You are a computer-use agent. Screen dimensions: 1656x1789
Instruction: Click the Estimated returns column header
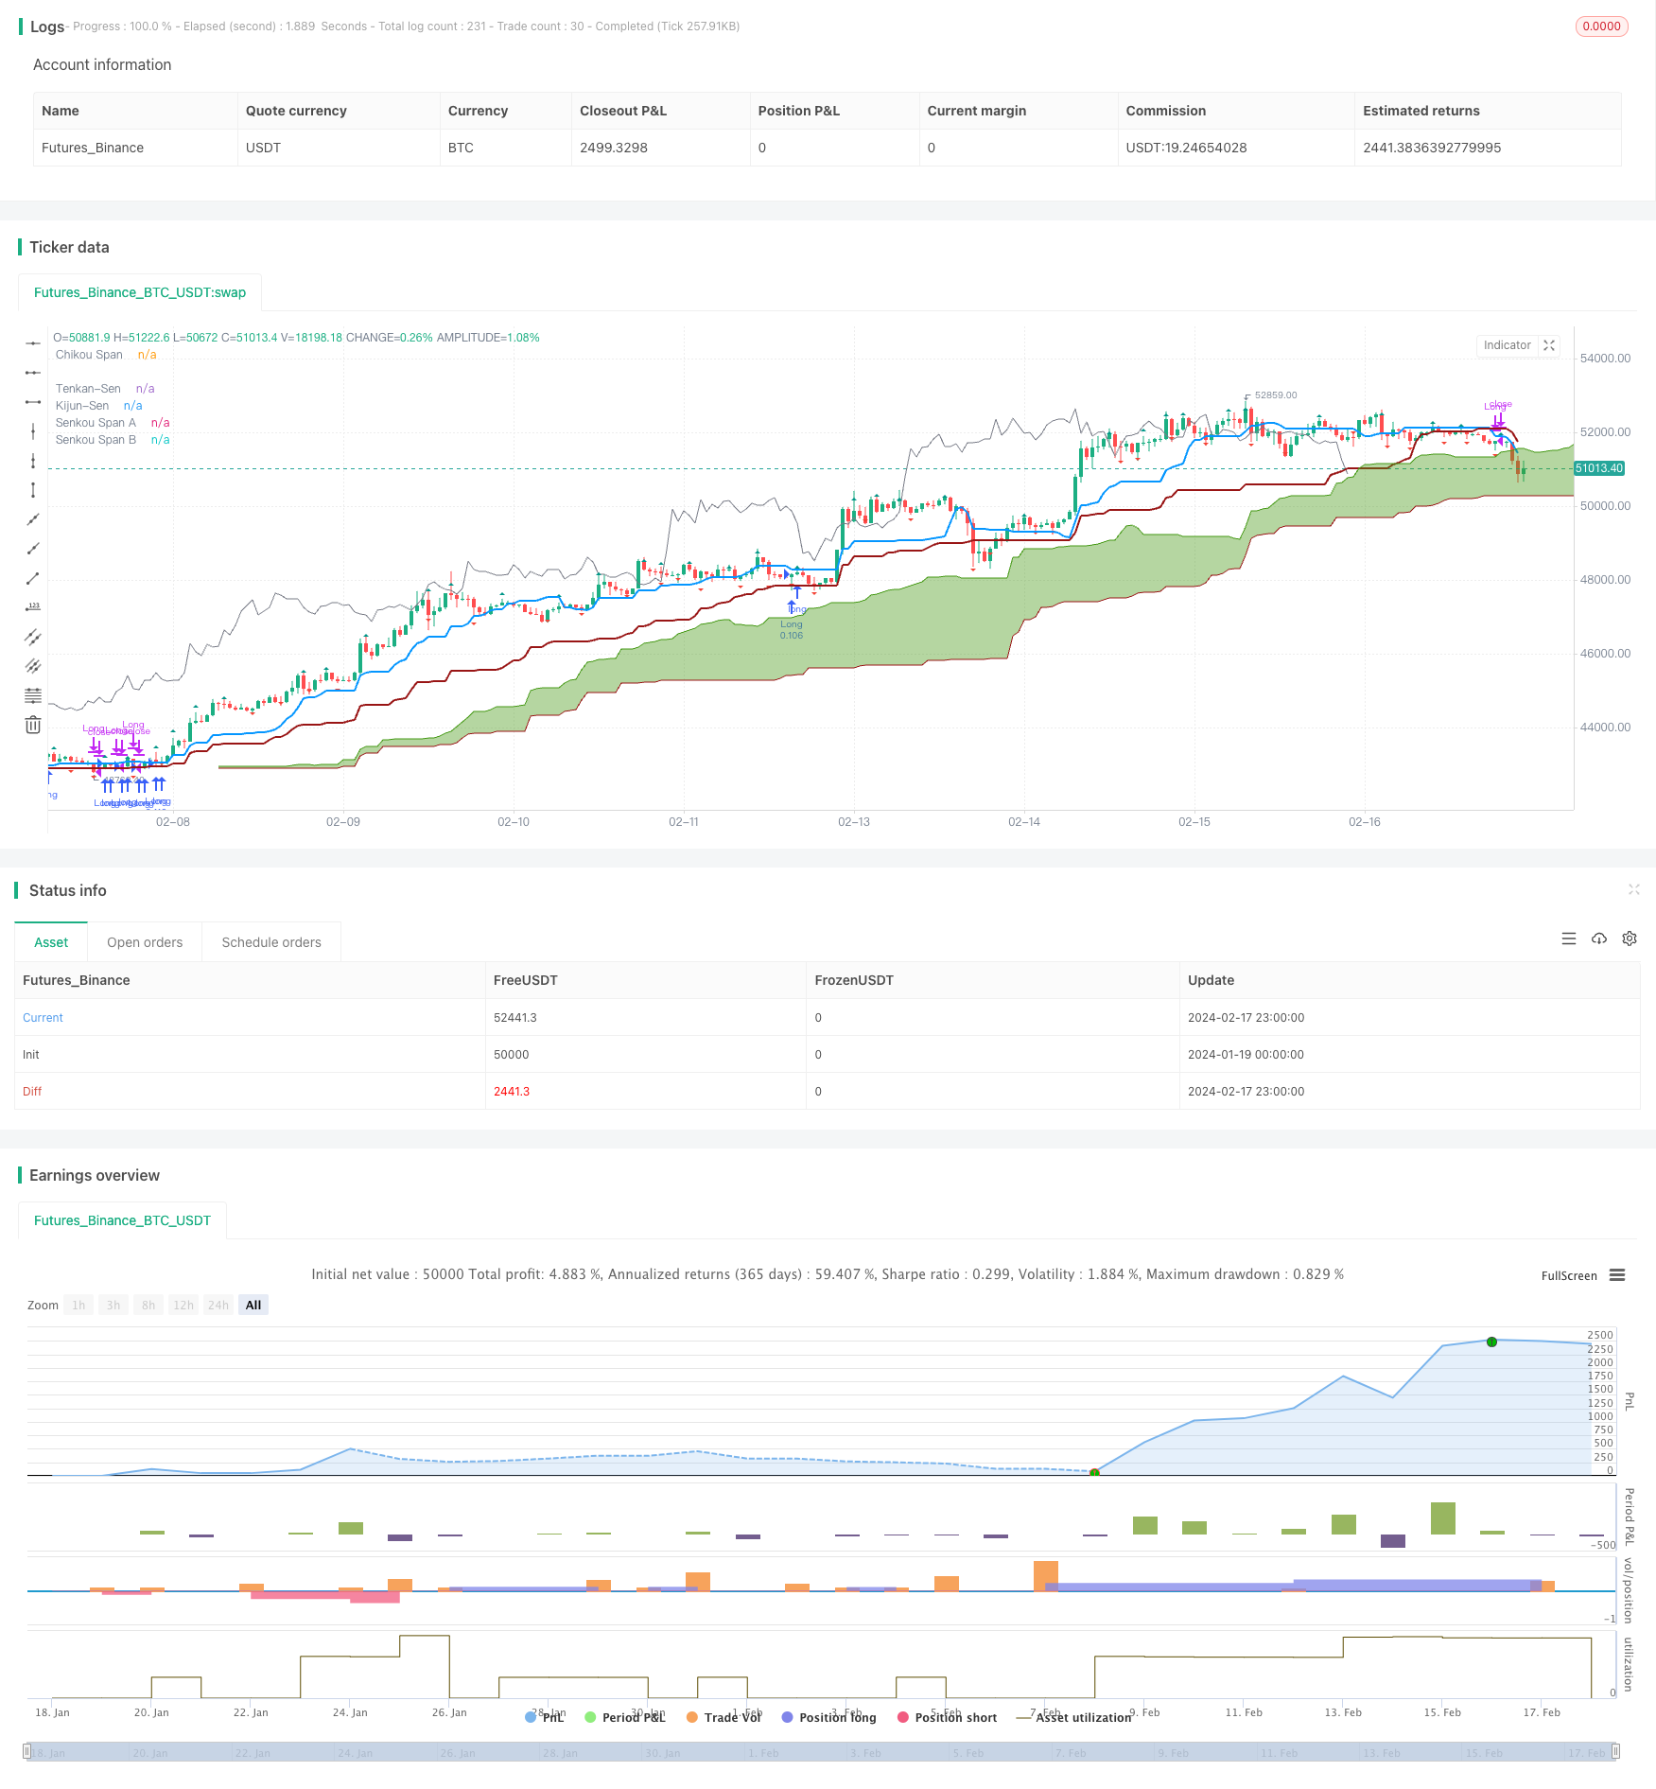click(1421, 111)
